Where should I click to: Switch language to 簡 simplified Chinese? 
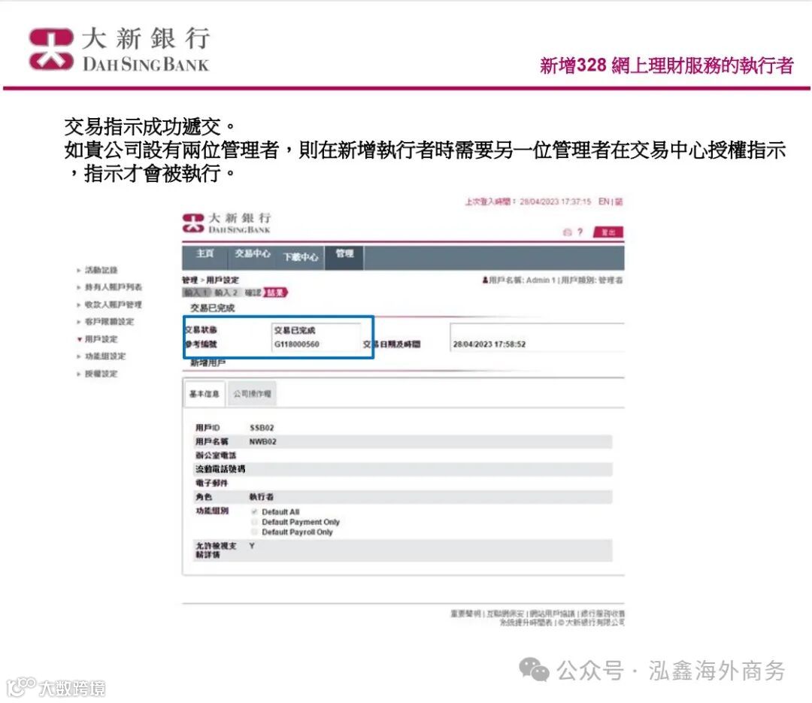pos(619,202)
